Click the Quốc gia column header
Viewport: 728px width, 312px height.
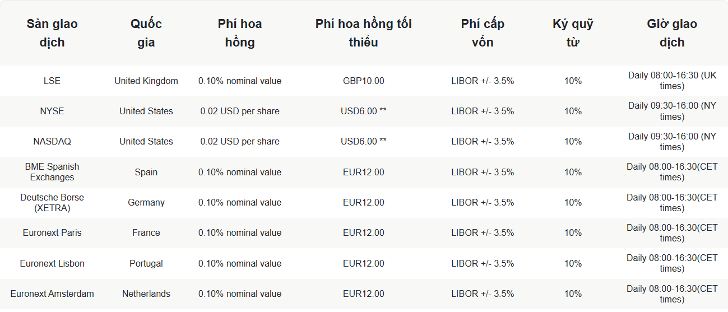coord(146,33)
